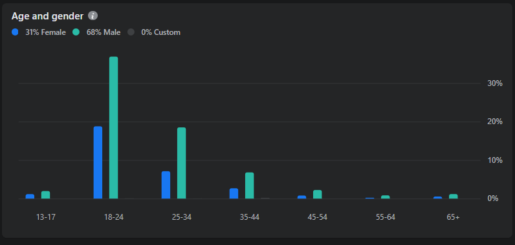Select the blue Female legend dot
Viewport: 515px width, 245px height.
[15, 32]
